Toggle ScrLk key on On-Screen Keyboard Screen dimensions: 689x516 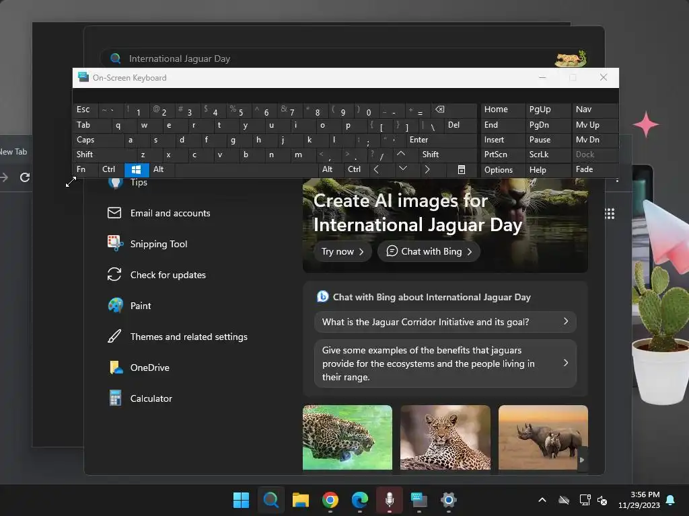point(548,155)
